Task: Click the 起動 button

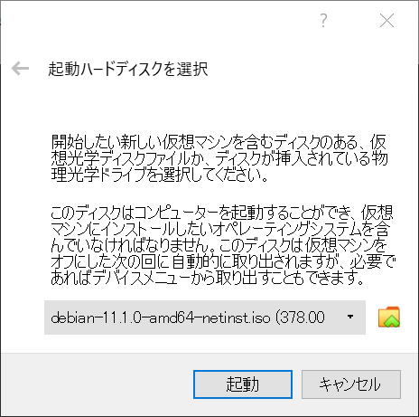Action: [x=243, y=384]
